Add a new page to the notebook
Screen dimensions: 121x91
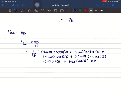[108, 5]
